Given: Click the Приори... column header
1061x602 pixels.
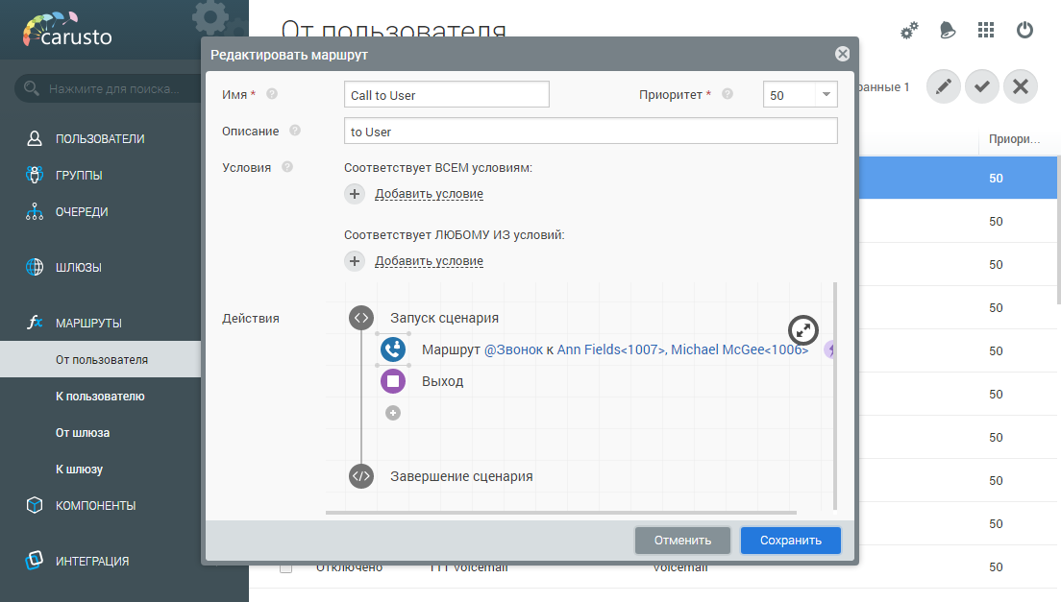Looking at the screenshot, I should pyautogui.click(x=1014, y=139).
